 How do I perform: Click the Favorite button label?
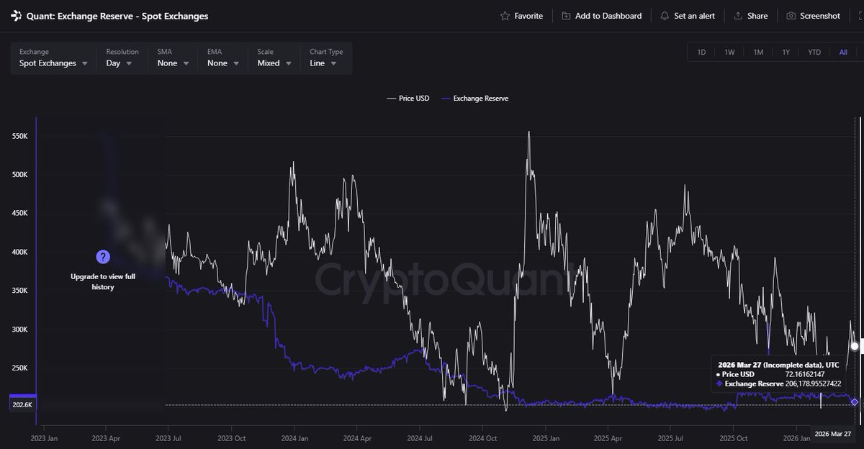(528, 16)
